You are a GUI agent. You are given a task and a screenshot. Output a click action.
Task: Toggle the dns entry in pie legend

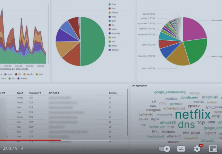tap(112, 9)
